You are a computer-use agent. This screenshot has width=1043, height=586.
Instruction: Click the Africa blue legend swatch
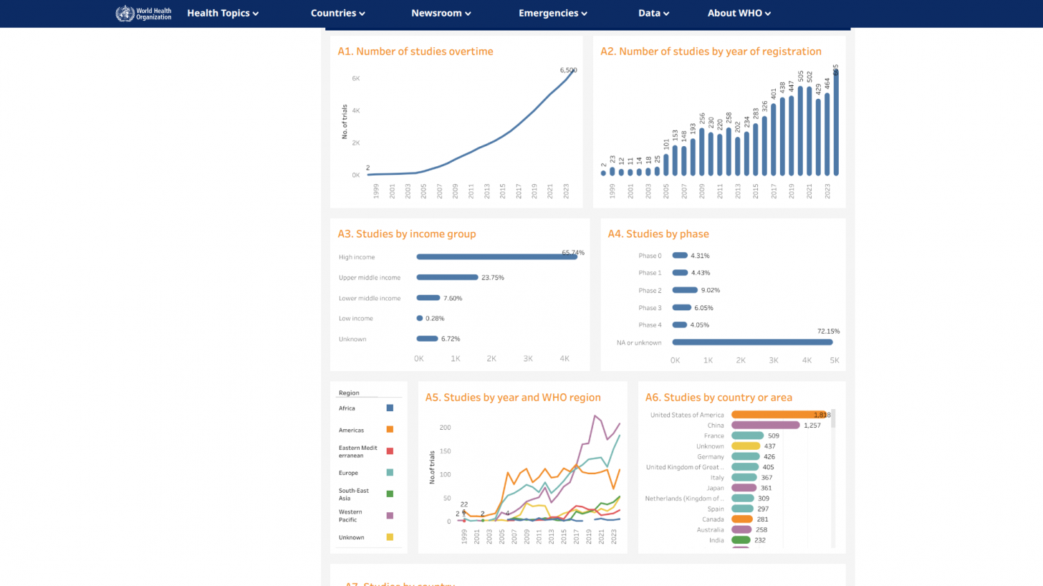(x=390, y=408)
